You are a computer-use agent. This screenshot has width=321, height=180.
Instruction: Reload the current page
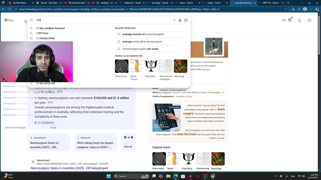[9, 9]
